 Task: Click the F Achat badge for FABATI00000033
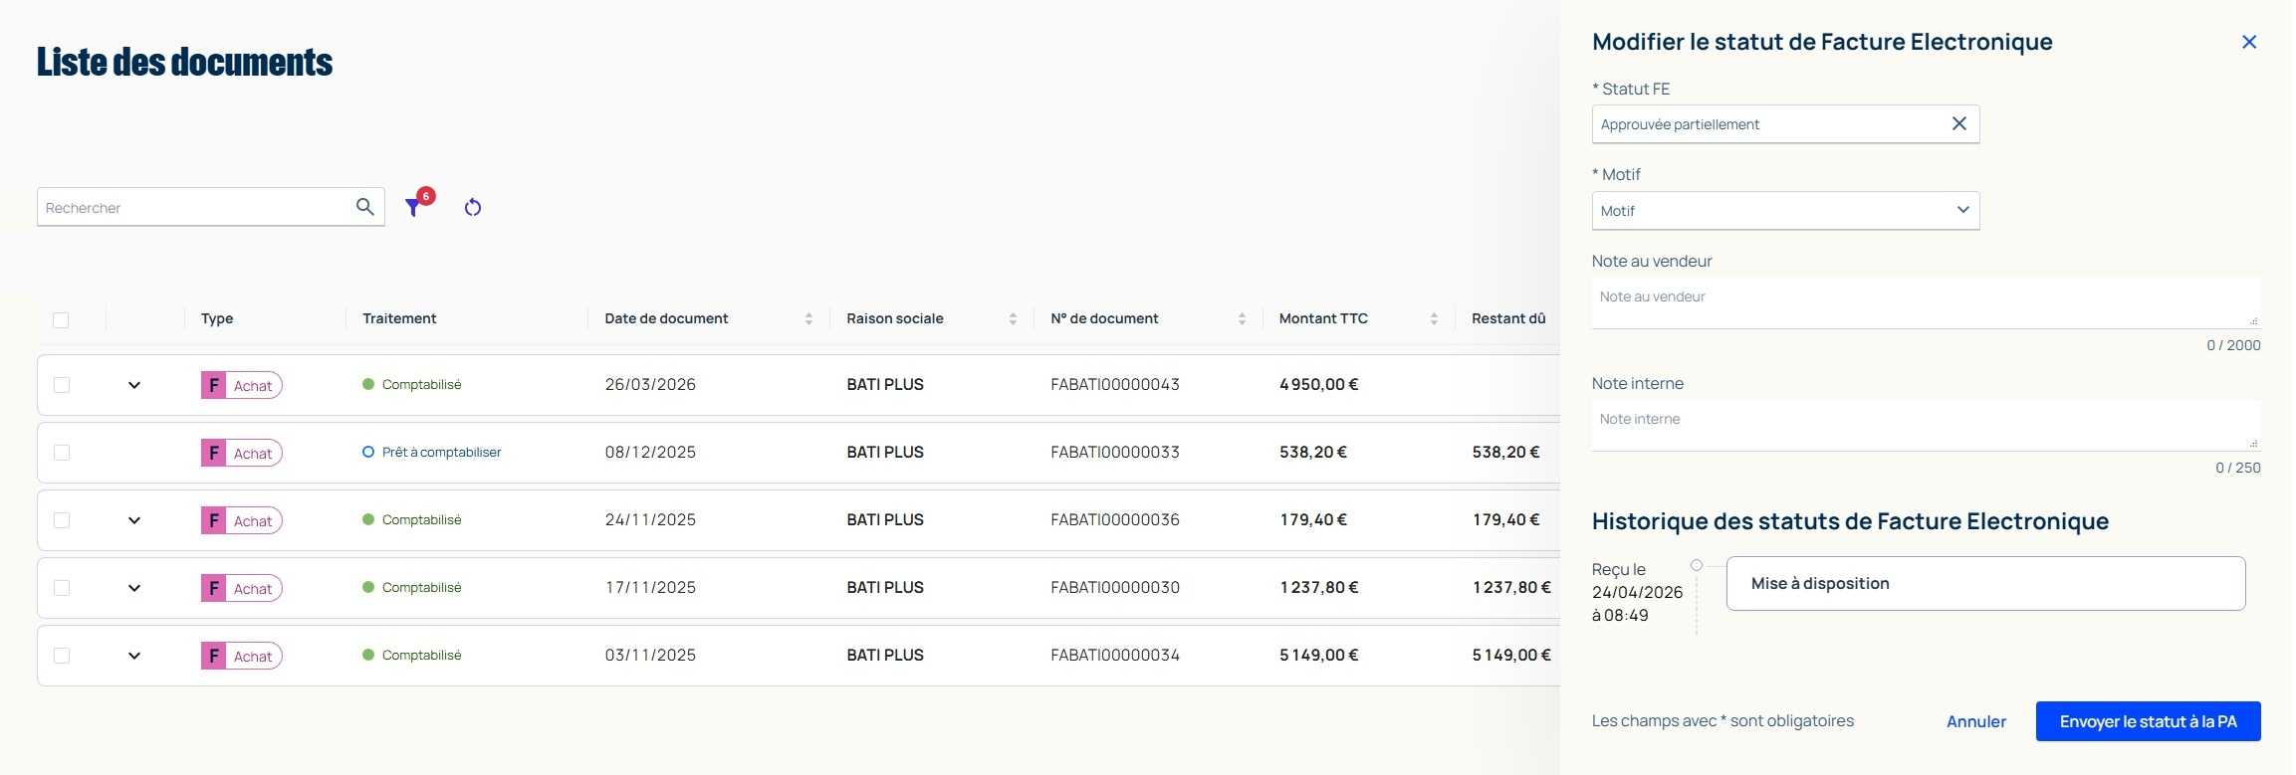click(242, 453)
